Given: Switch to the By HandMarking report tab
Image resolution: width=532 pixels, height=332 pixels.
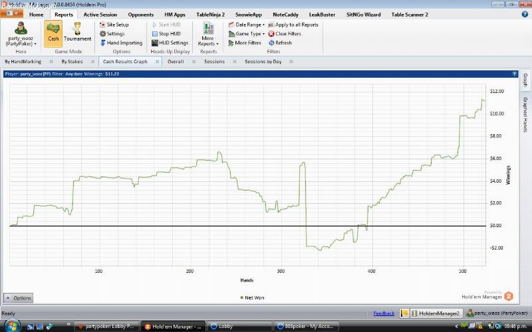Looking at the screenshot, I should (23, 62).
